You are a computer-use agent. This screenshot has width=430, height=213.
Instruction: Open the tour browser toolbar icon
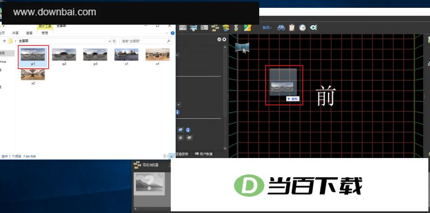pos(215,27)
